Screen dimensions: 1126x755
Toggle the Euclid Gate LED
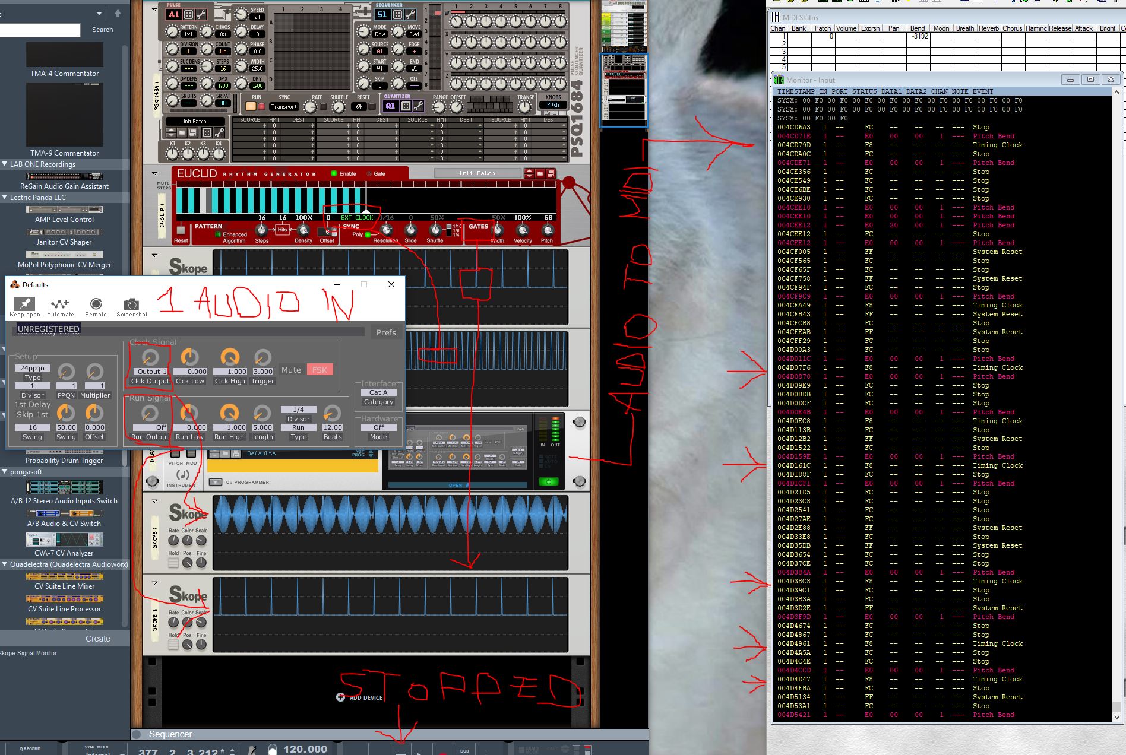tap(368, 173)
